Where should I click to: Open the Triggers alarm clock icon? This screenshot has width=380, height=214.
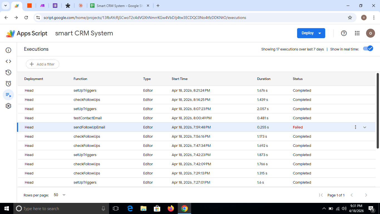pos(8,84)
